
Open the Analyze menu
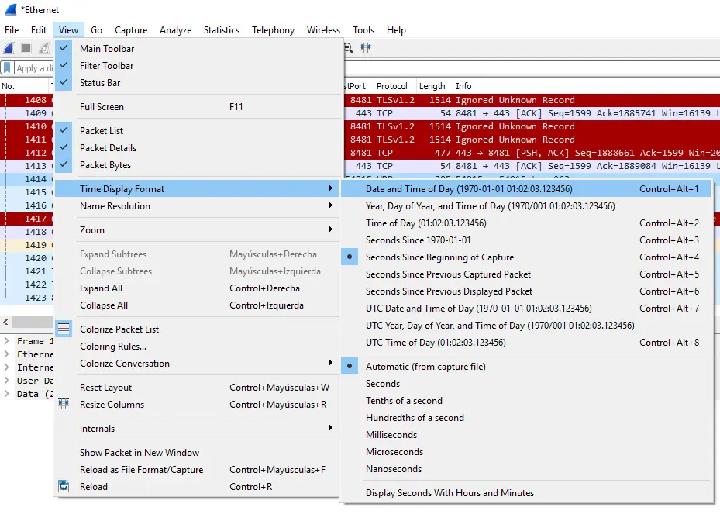[175, 30]
